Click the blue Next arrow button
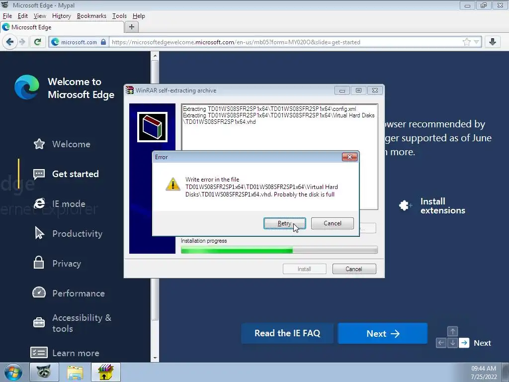This screenshot has width=509, height=382. click(383, 333)
